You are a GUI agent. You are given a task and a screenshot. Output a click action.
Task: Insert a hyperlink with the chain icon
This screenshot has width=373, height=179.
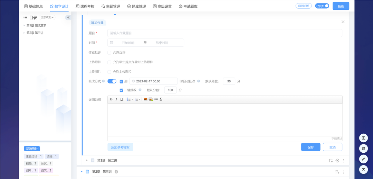pos(156,99)
